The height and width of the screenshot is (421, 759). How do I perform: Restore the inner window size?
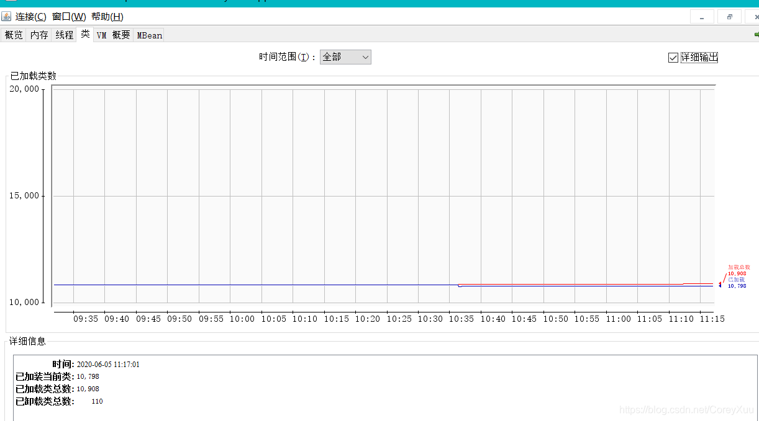coord(730,17)
